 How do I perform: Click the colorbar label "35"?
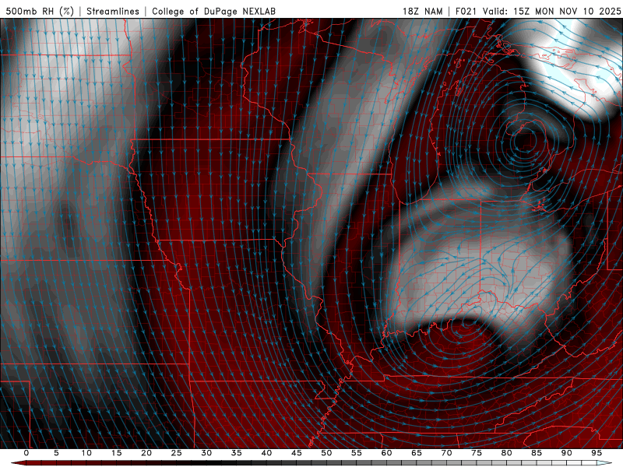237,453
